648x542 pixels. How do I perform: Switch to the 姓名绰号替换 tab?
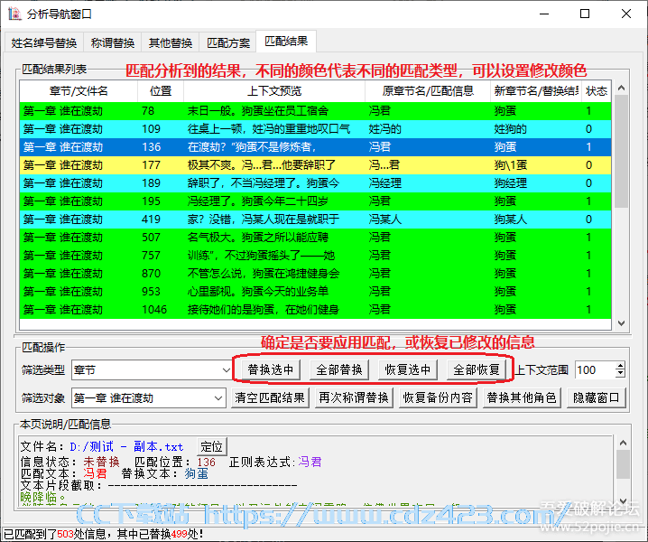point(44,42)
